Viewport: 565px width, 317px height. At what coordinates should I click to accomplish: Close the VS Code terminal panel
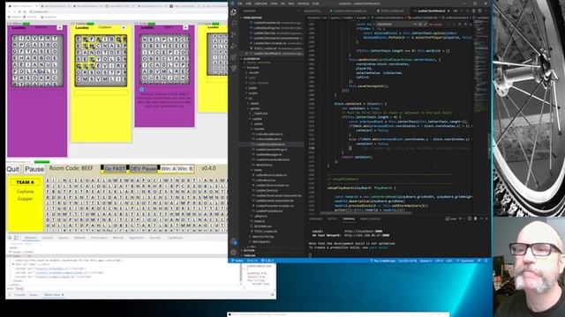point(486,218)
